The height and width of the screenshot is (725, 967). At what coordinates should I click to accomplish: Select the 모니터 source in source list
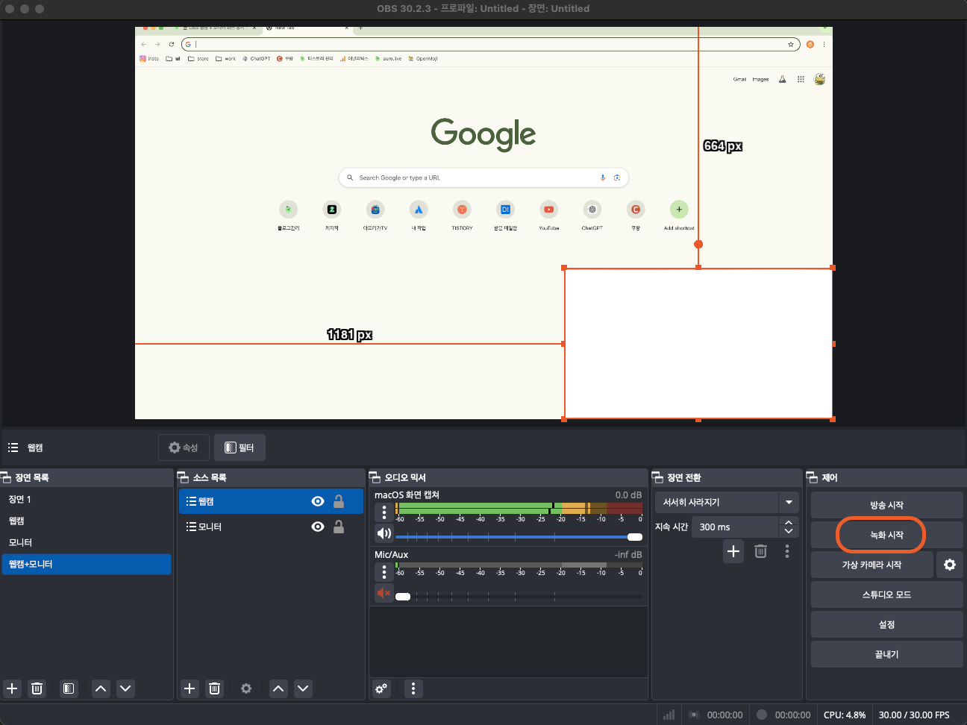(x=271, y=527)
